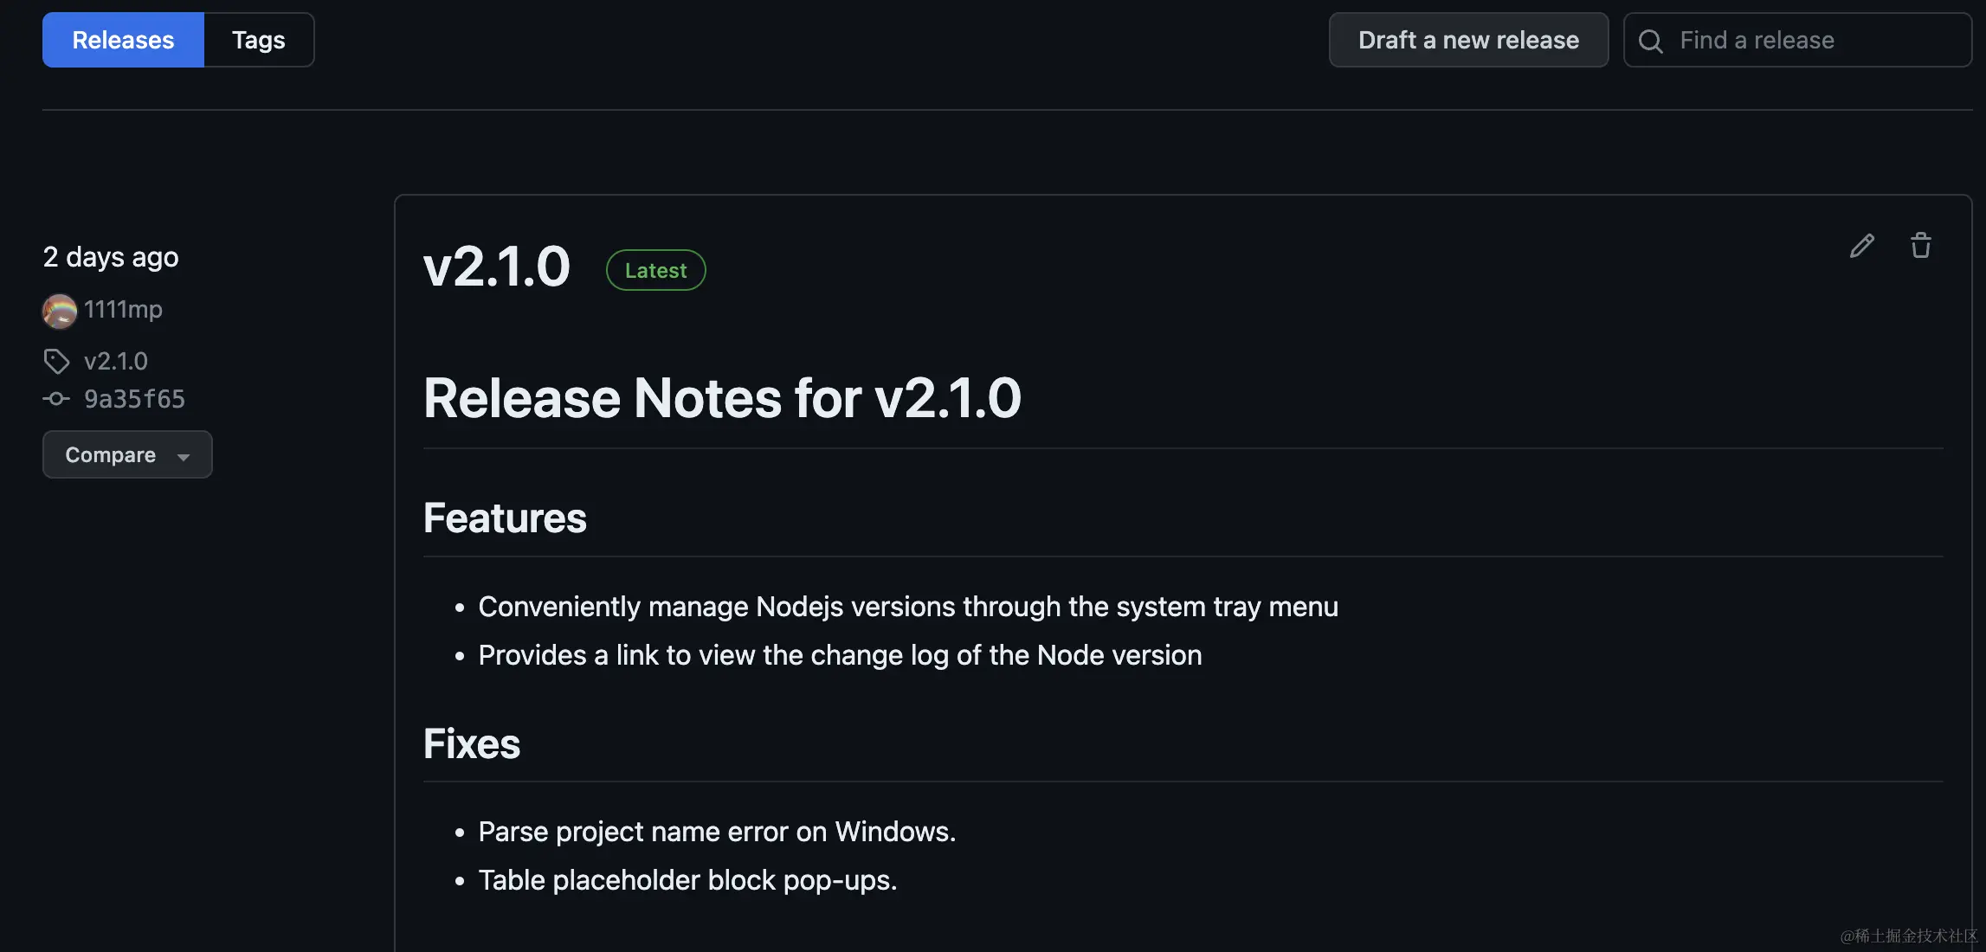Click the Latest release badge
This screenshot has height=952, width=1986.
655,270
